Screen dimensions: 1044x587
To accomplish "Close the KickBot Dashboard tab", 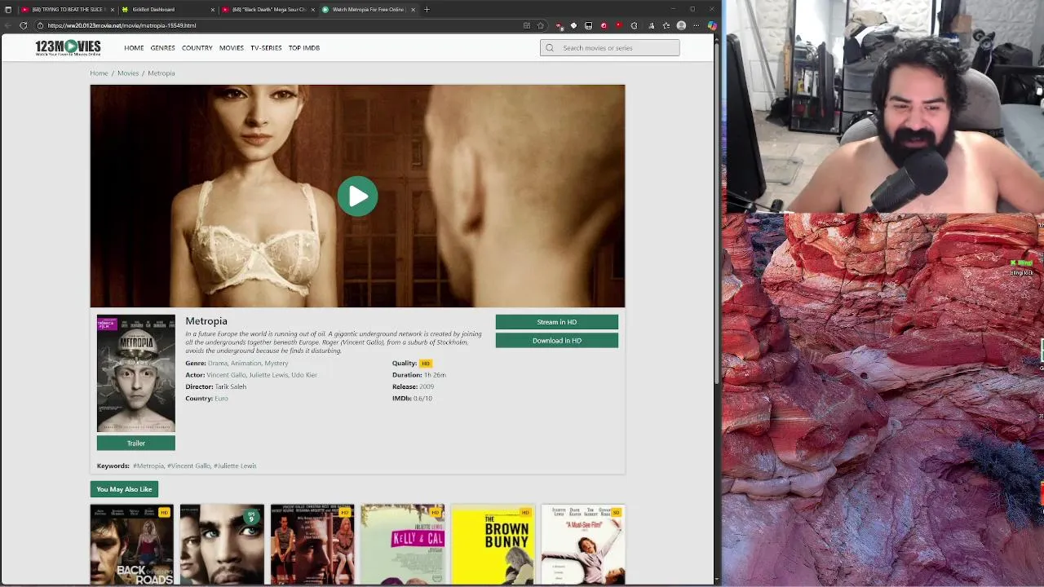I will 213,9.
